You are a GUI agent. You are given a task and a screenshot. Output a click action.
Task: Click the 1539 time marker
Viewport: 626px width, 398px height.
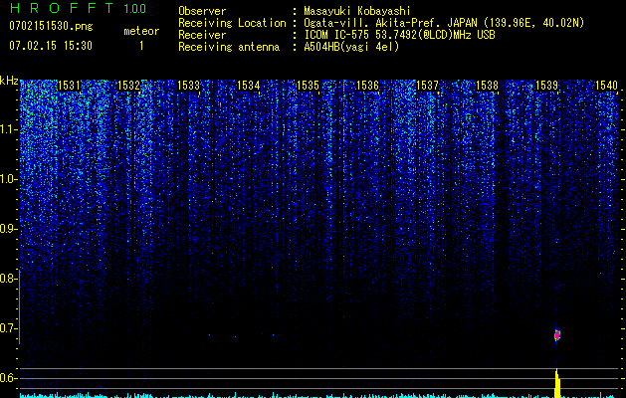[546, 86]
